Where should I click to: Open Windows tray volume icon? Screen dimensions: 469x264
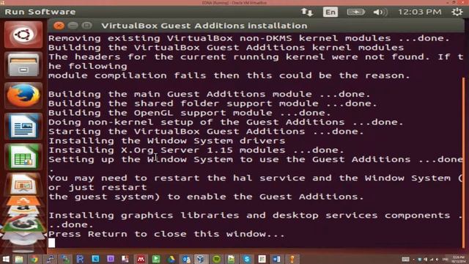pyautogui.click(x=437, y=260)
